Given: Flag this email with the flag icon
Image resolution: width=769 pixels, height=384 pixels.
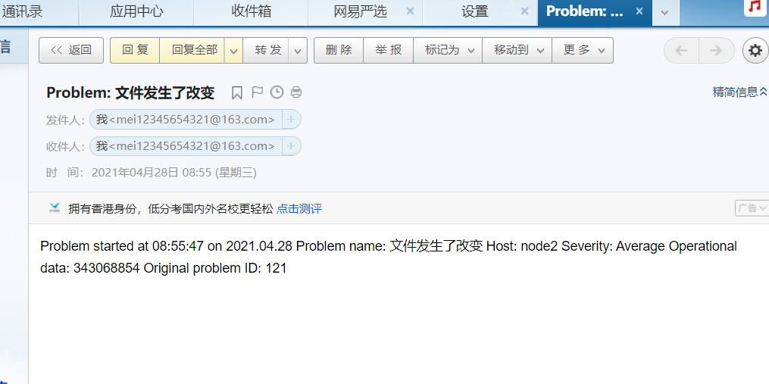Looking at the screenshot, I should [x=257, y=92].
